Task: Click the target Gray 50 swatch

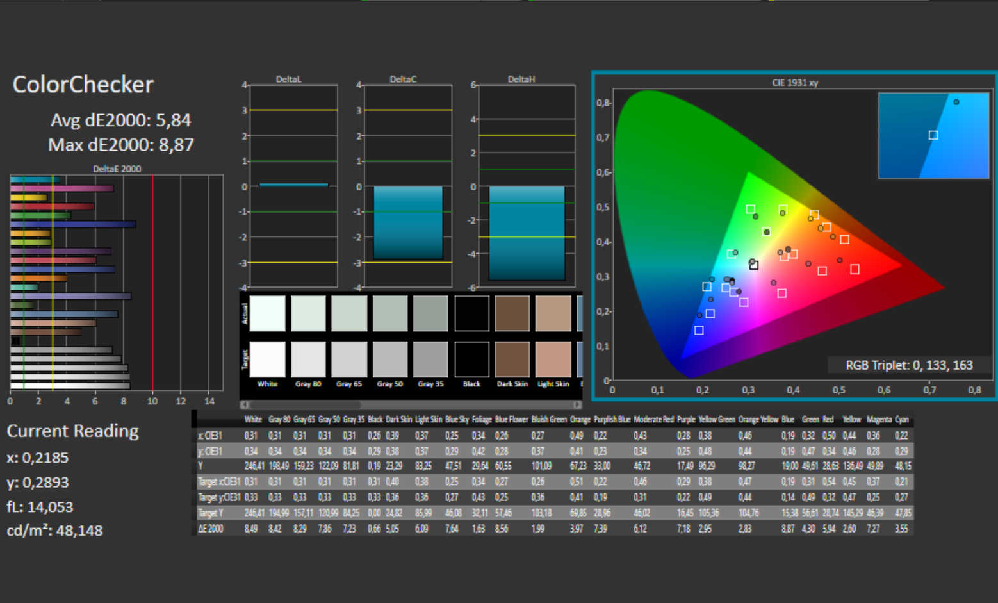Action: [x=390, y=359]
